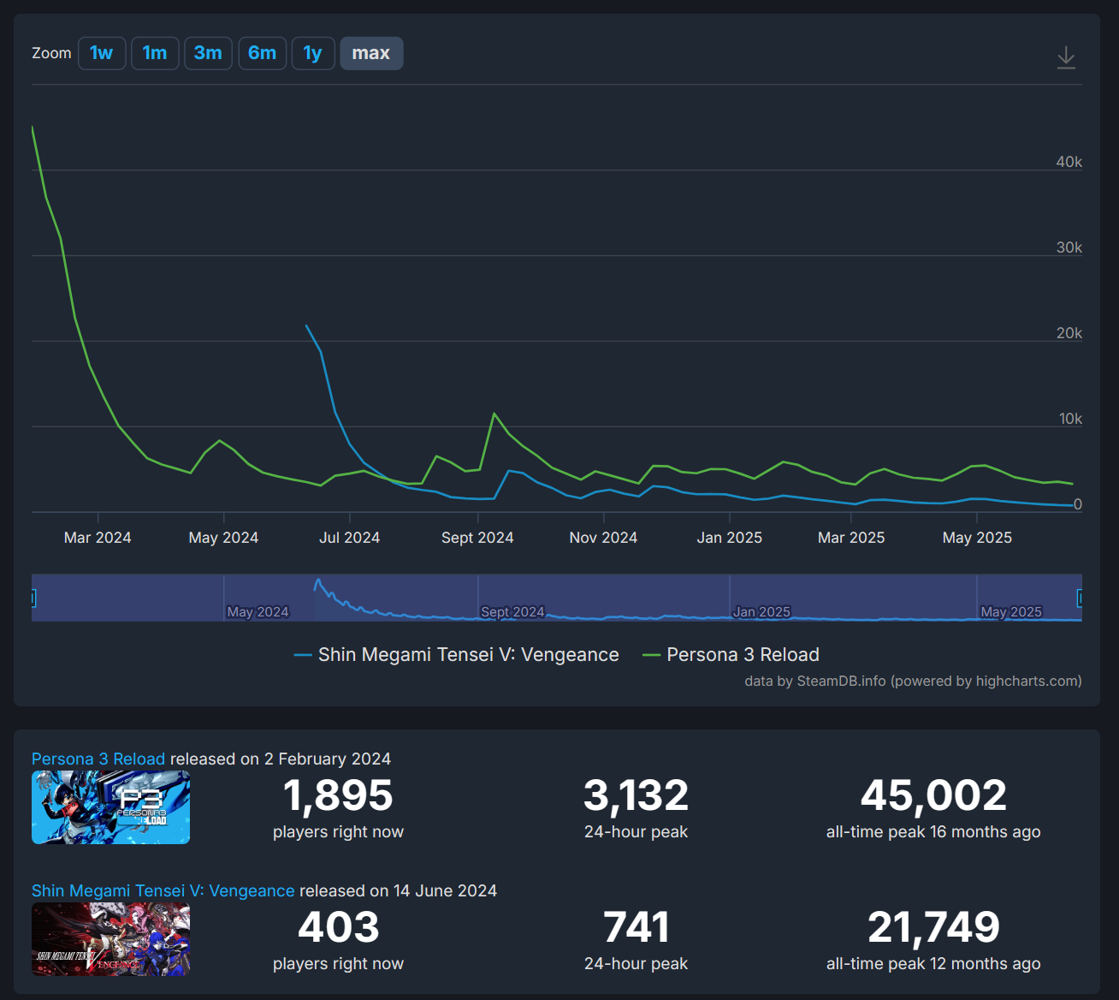
Task: Download the chart data via arrow icon
Action: coord(1066,57)
